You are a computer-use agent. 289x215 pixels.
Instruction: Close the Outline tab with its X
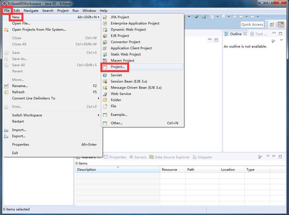(x=245, y=34)
